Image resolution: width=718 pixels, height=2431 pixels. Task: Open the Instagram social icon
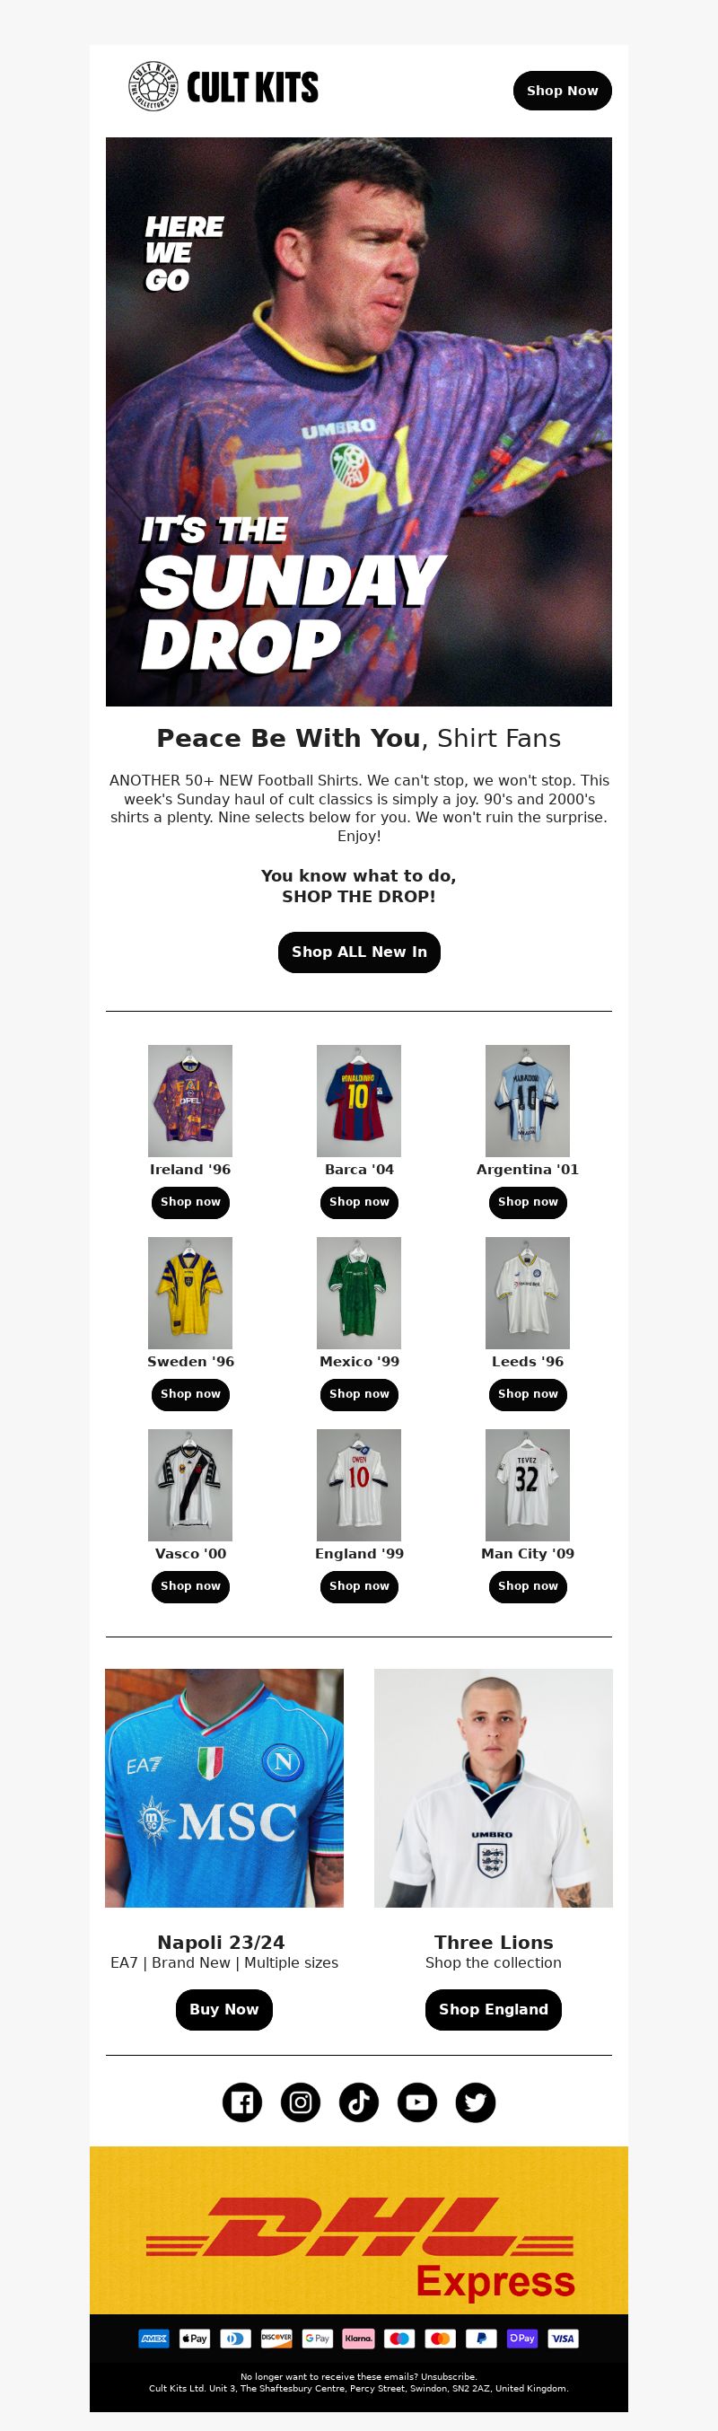pos(300,2102)
